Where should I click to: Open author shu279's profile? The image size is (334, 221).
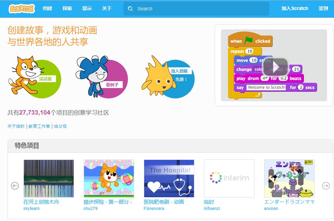pos(90,209)
